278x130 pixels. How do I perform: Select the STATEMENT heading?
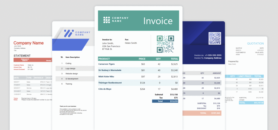(24, 56)
